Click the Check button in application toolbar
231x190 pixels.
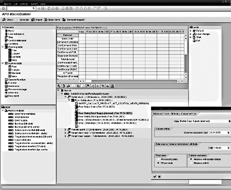tap(8, 20)
